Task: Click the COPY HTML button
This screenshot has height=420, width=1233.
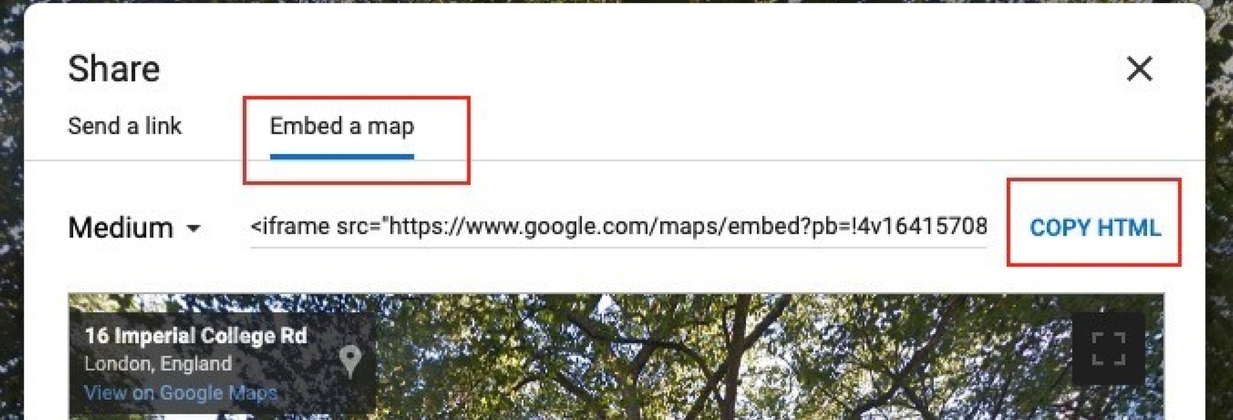Action: click(1095, 228)
